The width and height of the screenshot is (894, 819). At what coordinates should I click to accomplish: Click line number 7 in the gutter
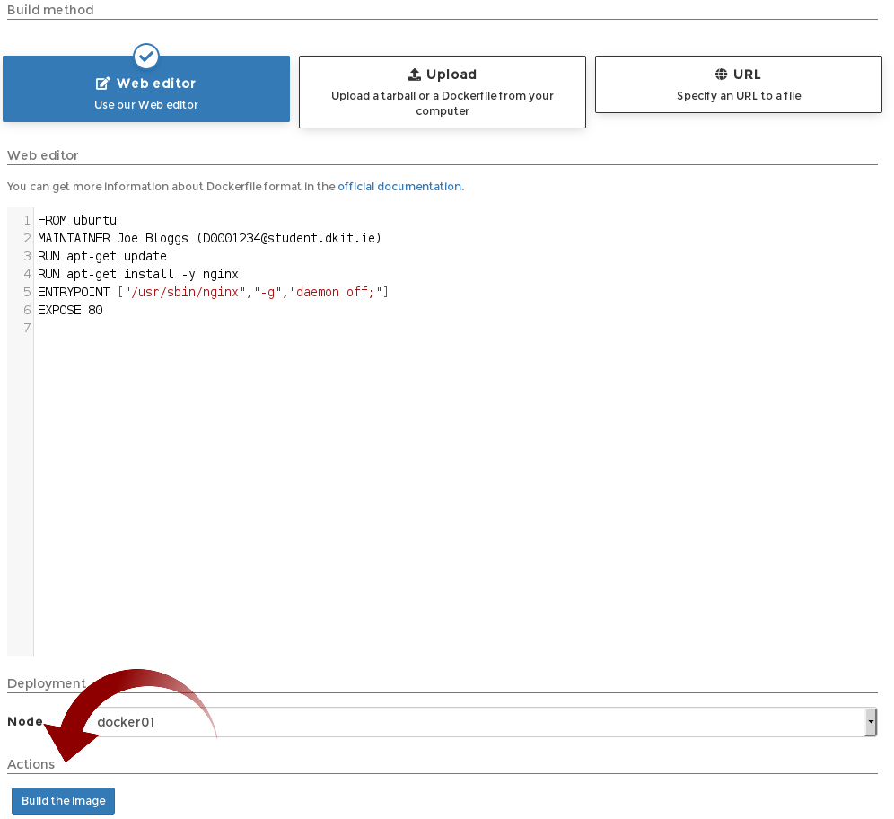coord(27,328)
